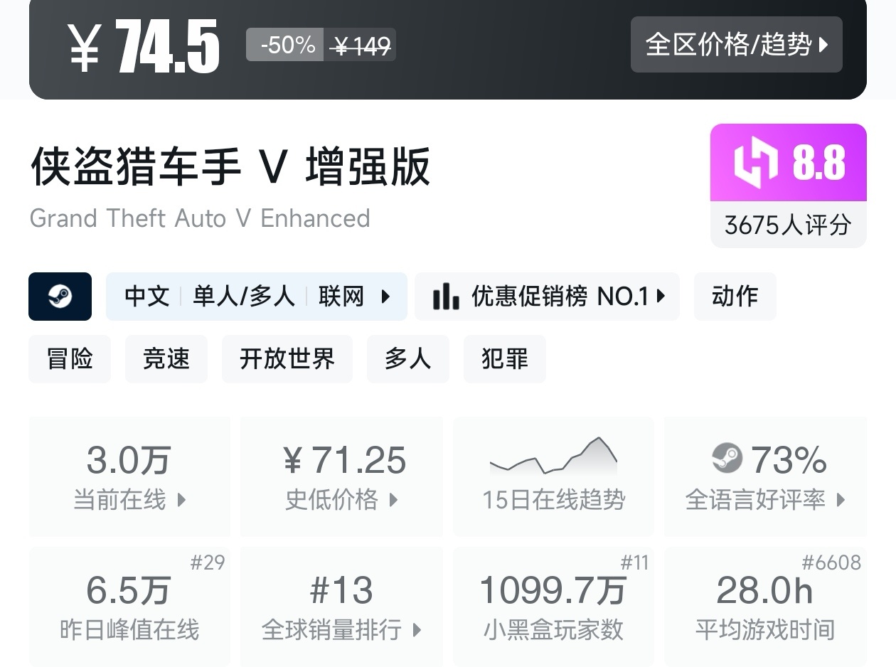896x667 pixels.
Task: Click the bar chart icon beside 优惠促销榜
Action: click(x=446, y=297)
